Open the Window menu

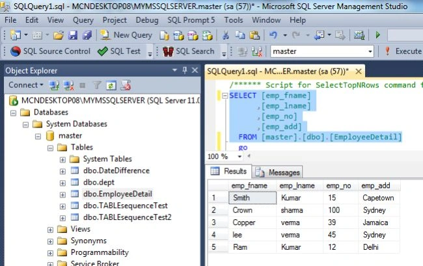(266, 20)
